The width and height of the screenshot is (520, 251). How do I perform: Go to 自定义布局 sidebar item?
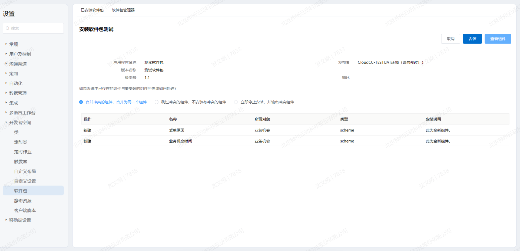tap(25, 171)
